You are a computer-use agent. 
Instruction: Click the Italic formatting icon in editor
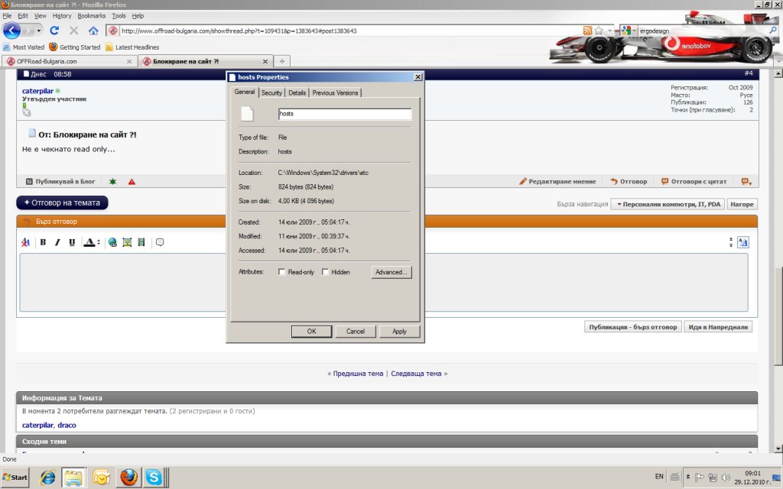[57, 242]
